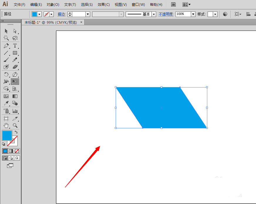Click the blue fill swatch in toolbox
The width and height of the screenshot is (256, 204).
(7, 135)
